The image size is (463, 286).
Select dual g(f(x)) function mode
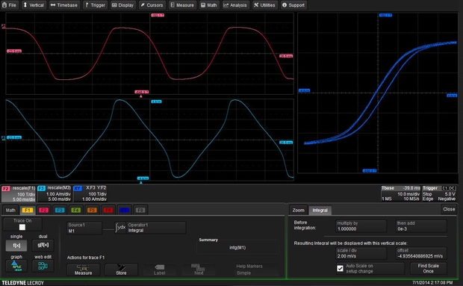click(43, 245)
